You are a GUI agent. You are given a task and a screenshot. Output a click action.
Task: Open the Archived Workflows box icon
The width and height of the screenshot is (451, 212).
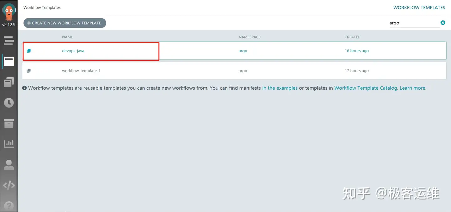click(9, 123)
